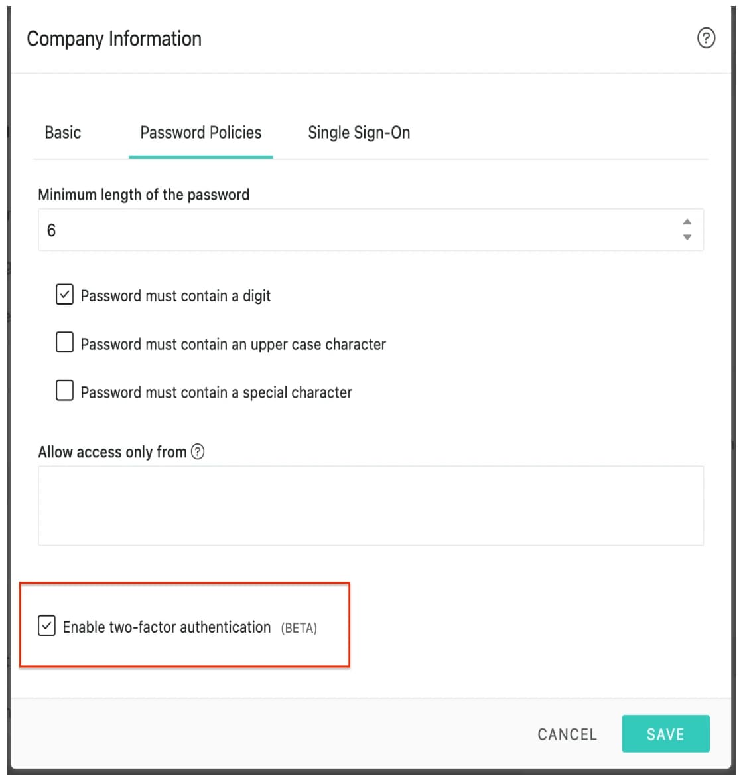This screenshot has height=782, width=743.
Task: Click the (BETA) tag next to two-factor authentication
Action: (299, 628)
